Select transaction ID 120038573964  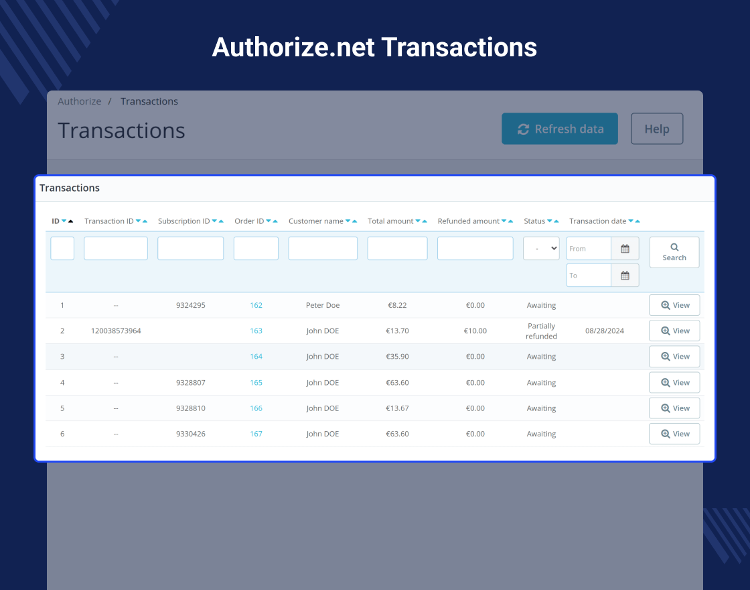(116, 331)
